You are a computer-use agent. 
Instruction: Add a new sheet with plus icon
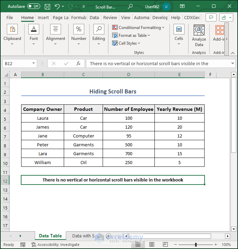click(x=108, y=236)
